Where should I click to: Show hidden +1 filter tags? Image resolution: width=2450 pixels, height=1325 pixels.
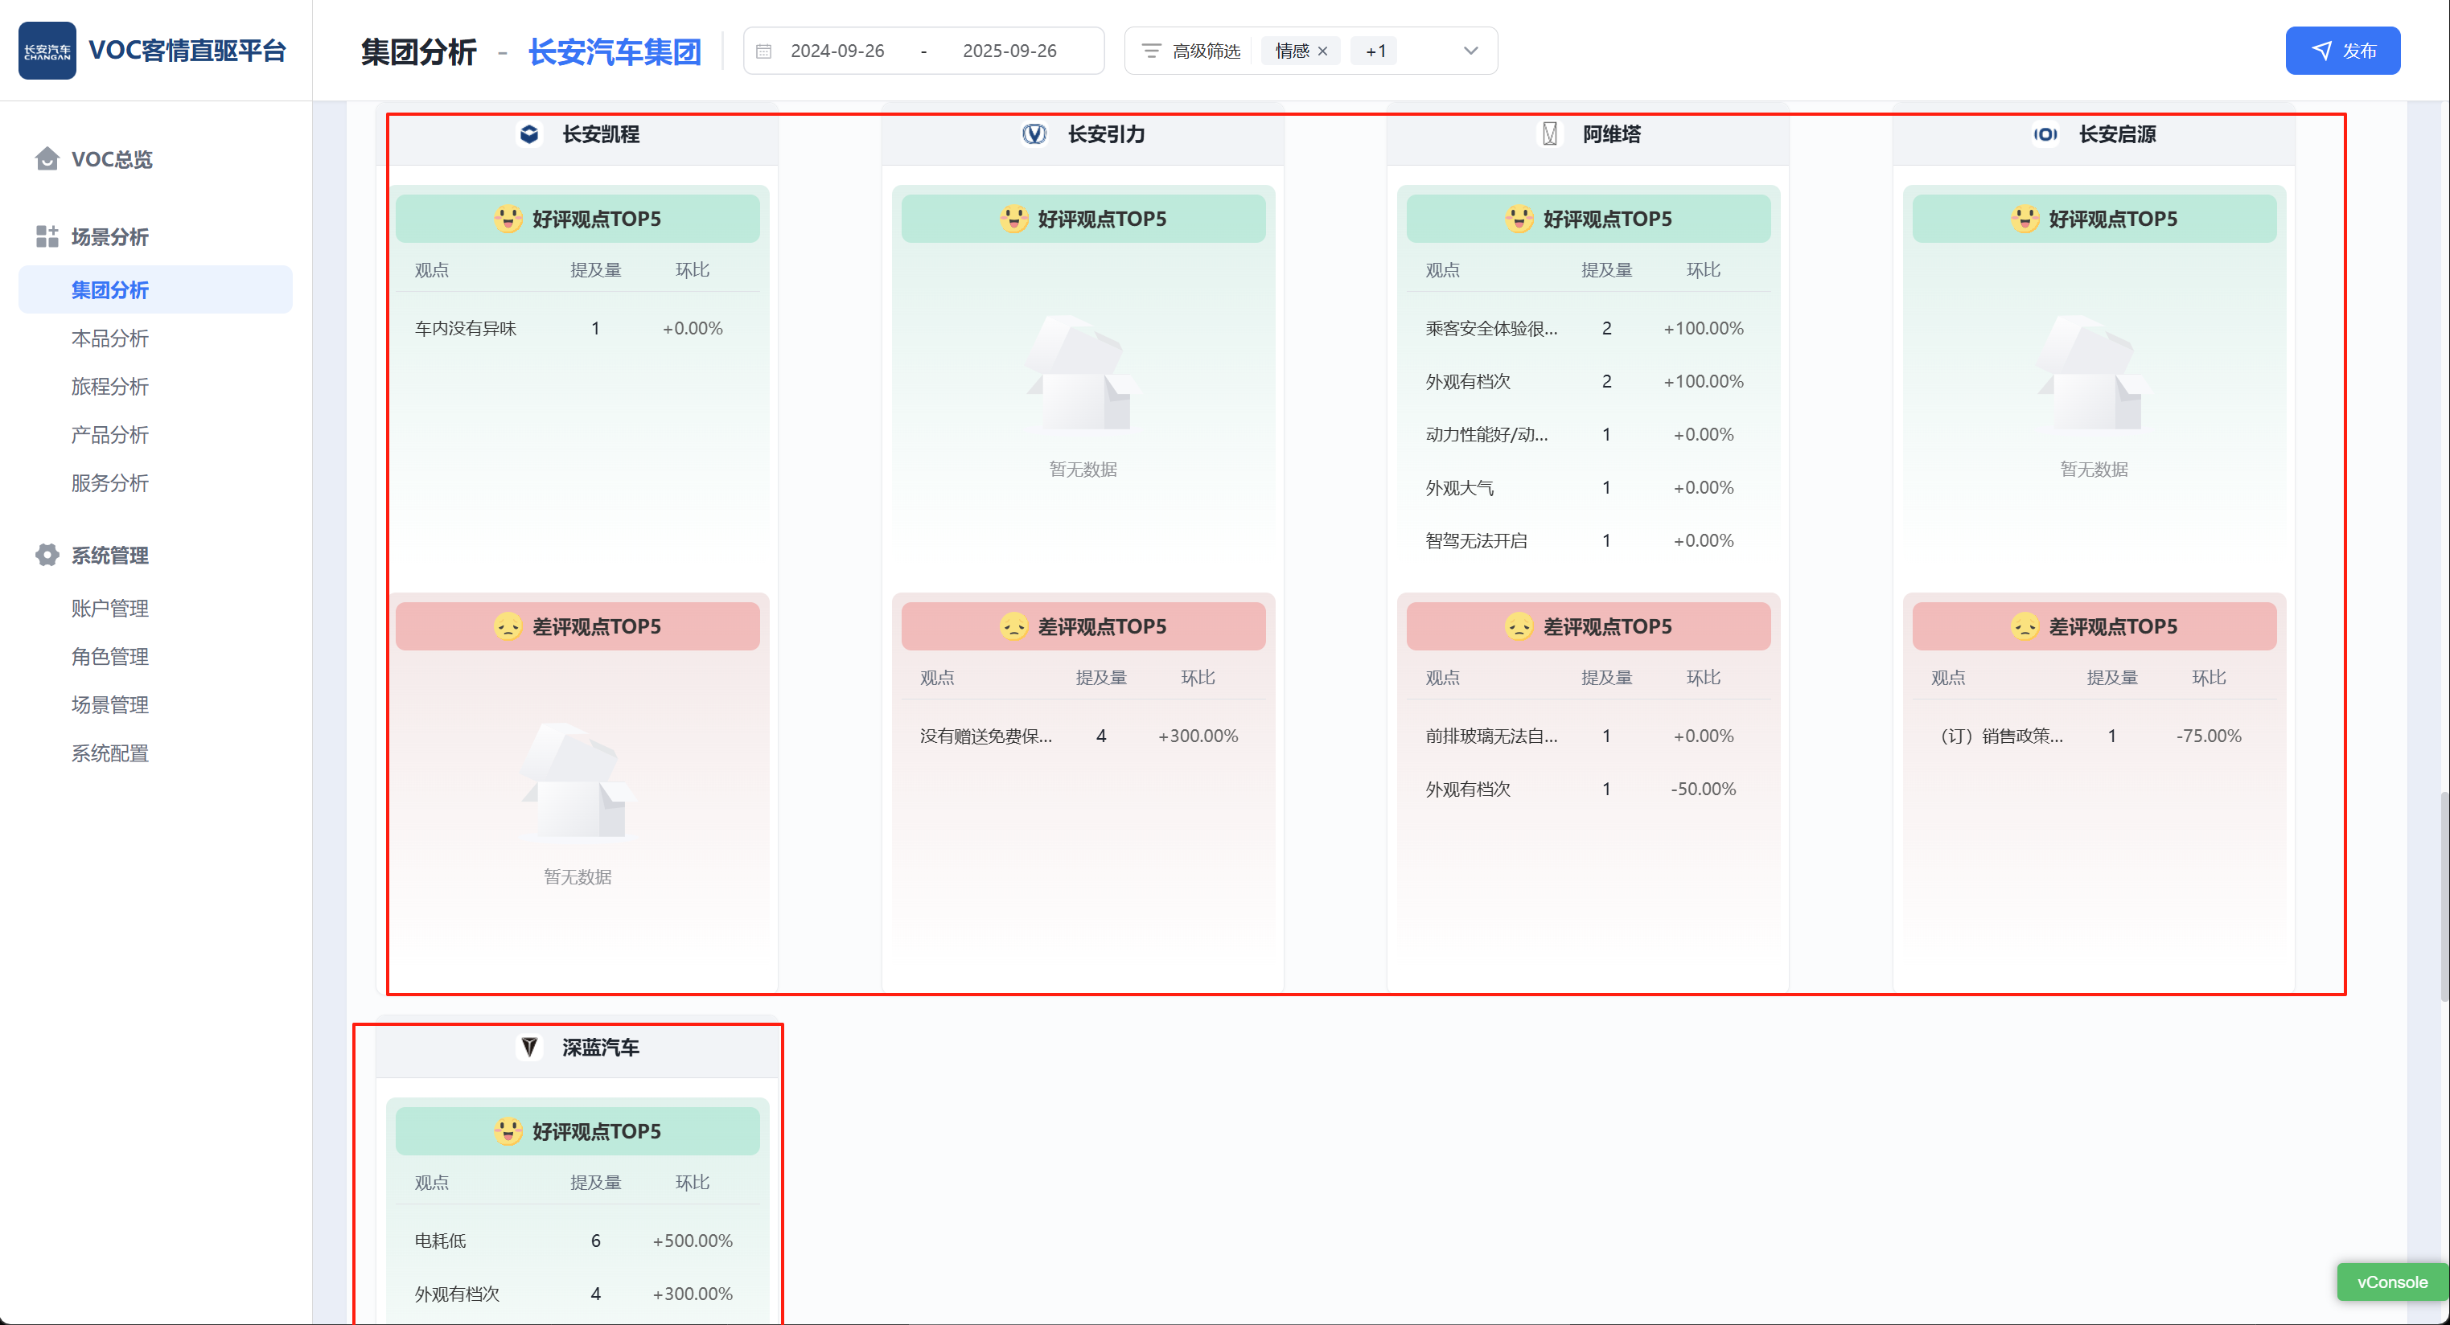click(1375, 51)
